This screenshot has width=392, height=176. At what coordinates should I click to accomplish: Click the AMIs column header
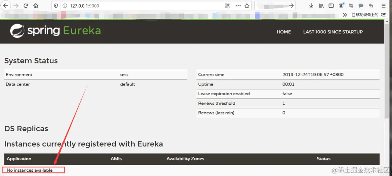point(116,159)
